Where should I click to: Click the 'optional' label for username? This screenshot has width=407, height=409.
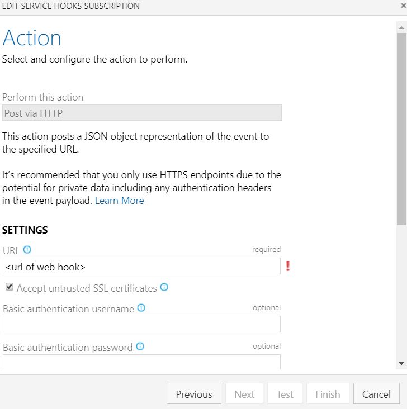pyautogui.click(x=267, y=307)
